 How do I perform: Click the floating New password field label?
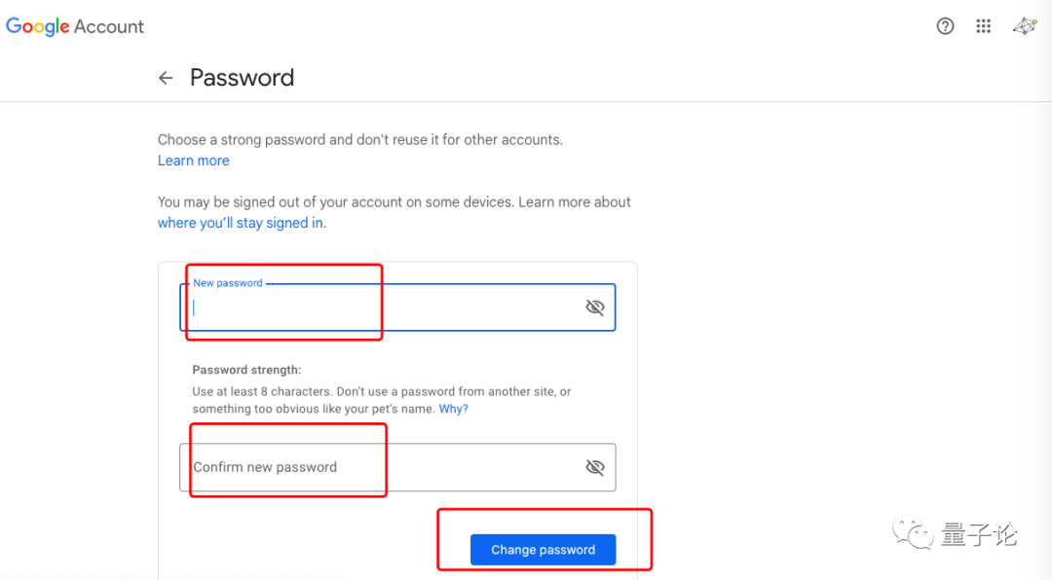point(227,283)
